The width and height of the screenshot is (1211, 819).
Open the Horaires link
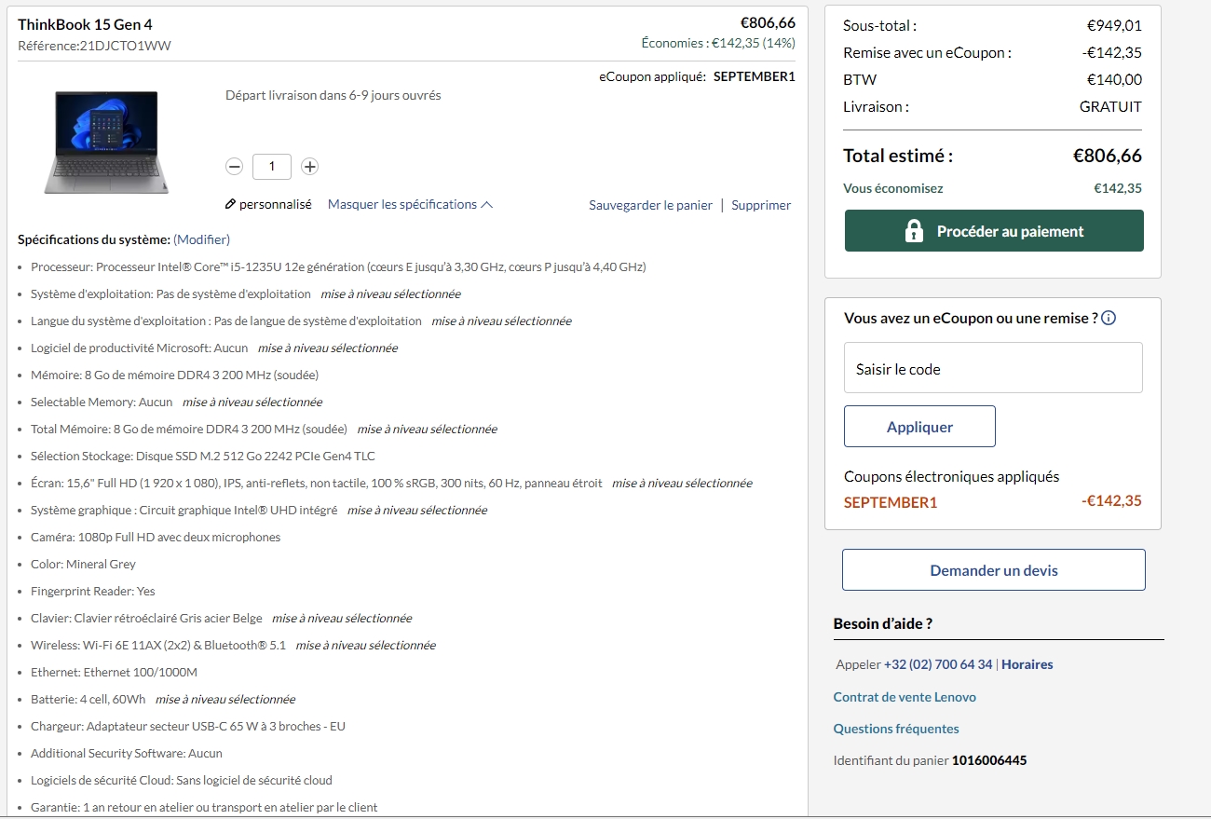pos(1027,664)
